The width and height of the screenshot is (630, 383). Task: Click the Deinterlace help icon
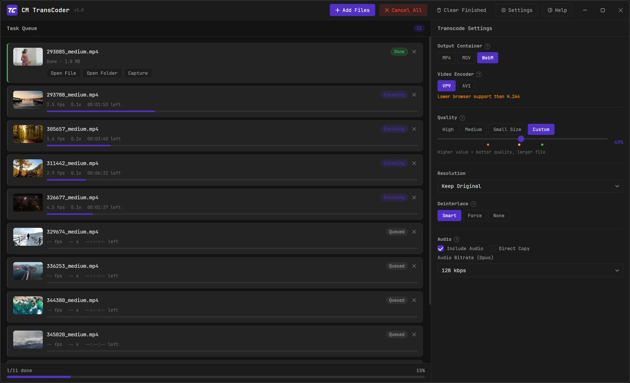pyautogui.click(x=473, y=204)
